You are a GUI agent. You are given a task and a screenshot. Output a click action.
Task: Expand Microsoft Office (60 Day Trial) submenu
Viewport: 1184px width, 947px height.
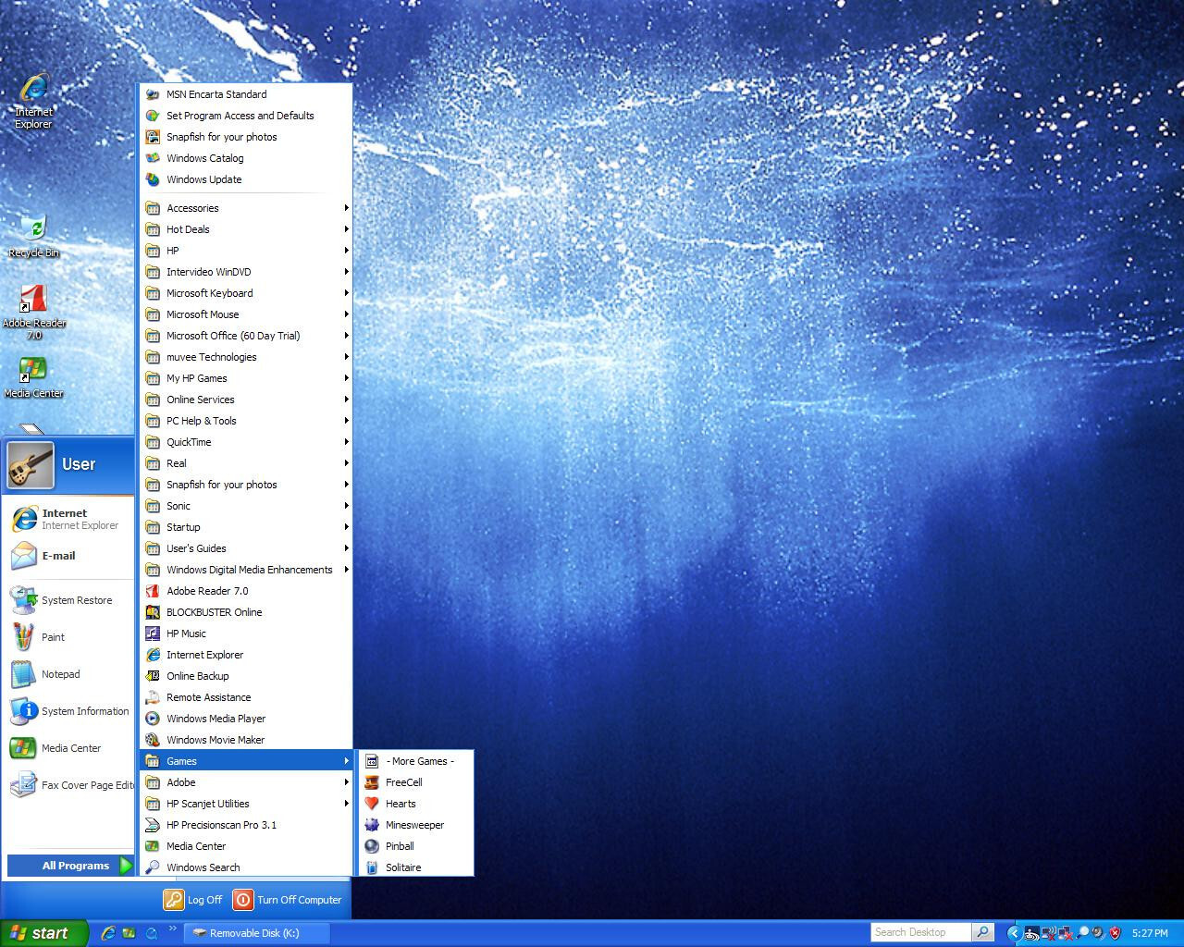[x=246, y=336]
